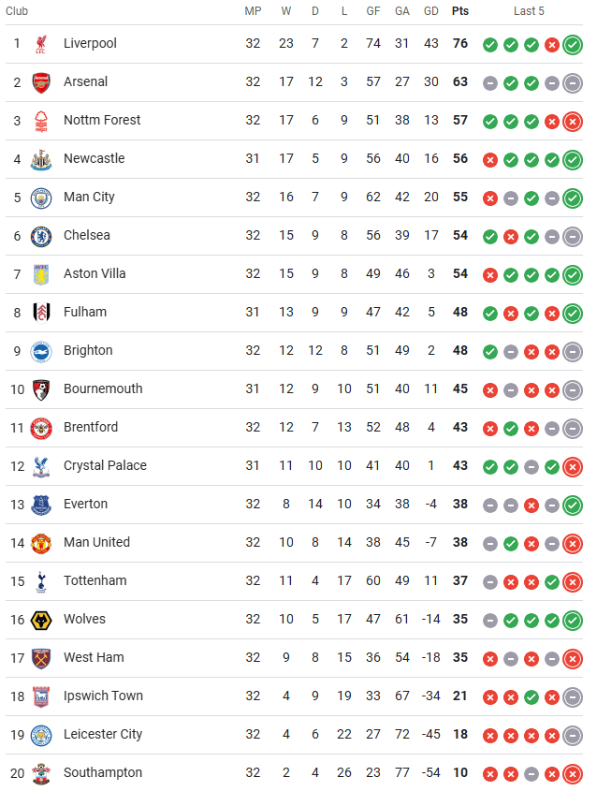Click the MP column header
The width and height of the screenshot is (597, 806).
coord(253,11)
